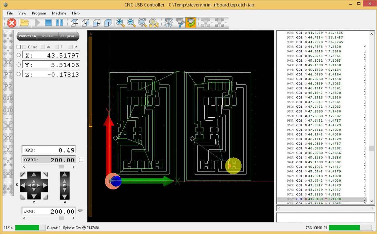Open the Machine menu
This screenshot has width=377, height=234.
59,13
